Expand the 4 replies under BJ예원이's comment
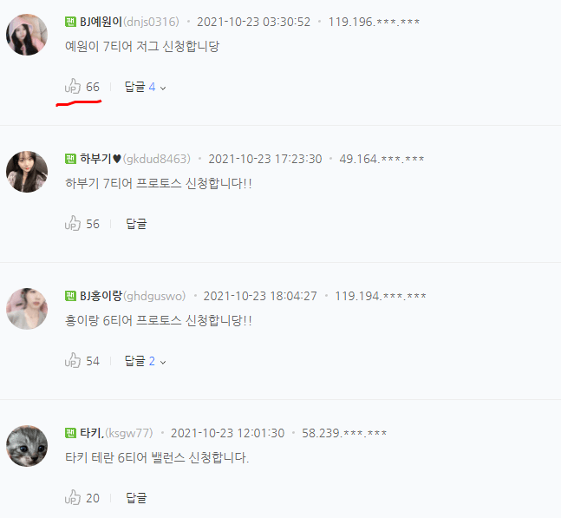The height and width of the screenshot is (518, 561). tap(145, 87)
